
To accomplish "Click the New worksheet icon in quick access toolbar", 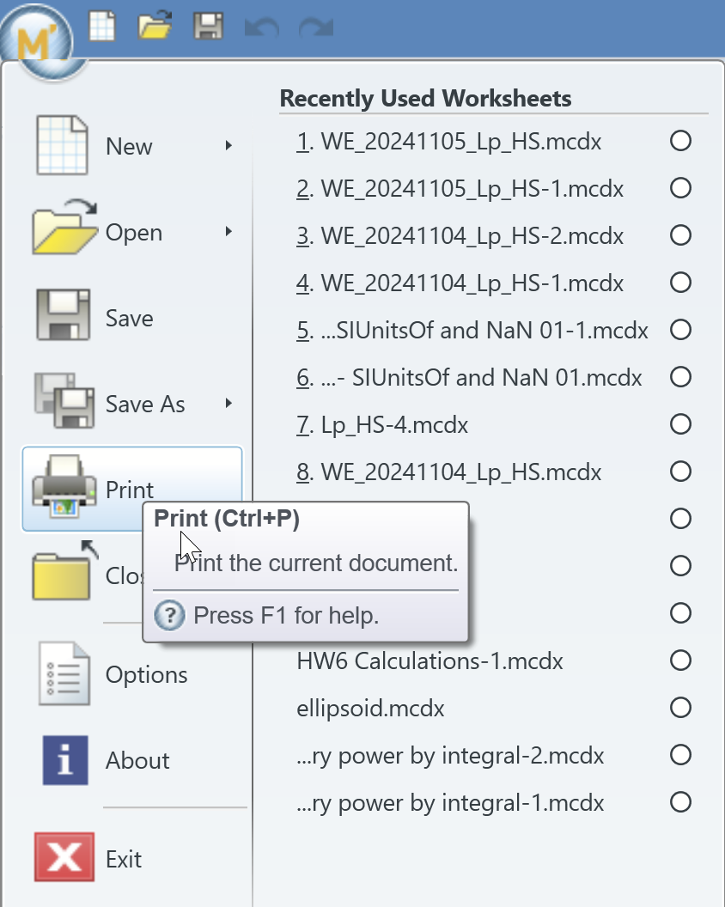I will (103, 26).
